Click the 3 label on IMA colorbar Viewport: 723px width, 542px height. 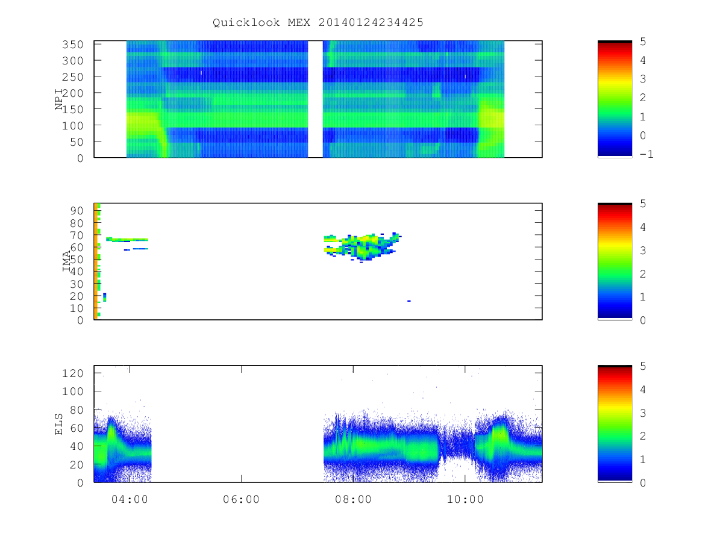643,250
